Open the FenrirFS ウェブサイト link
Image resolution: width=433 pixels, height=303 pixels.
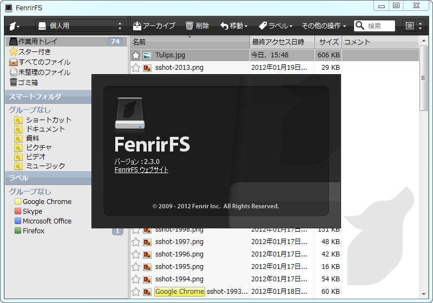click(x=141, y=170)
